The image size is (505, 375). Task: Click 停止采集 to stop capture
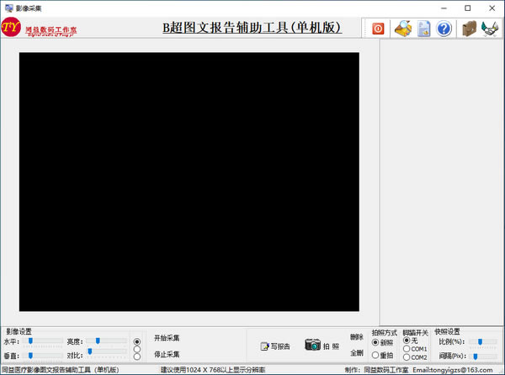click(x=167, y=355)
